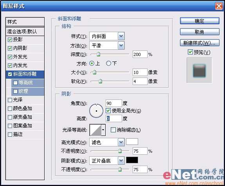
Task: Select the 下 direction radio button
Action: 108,63
